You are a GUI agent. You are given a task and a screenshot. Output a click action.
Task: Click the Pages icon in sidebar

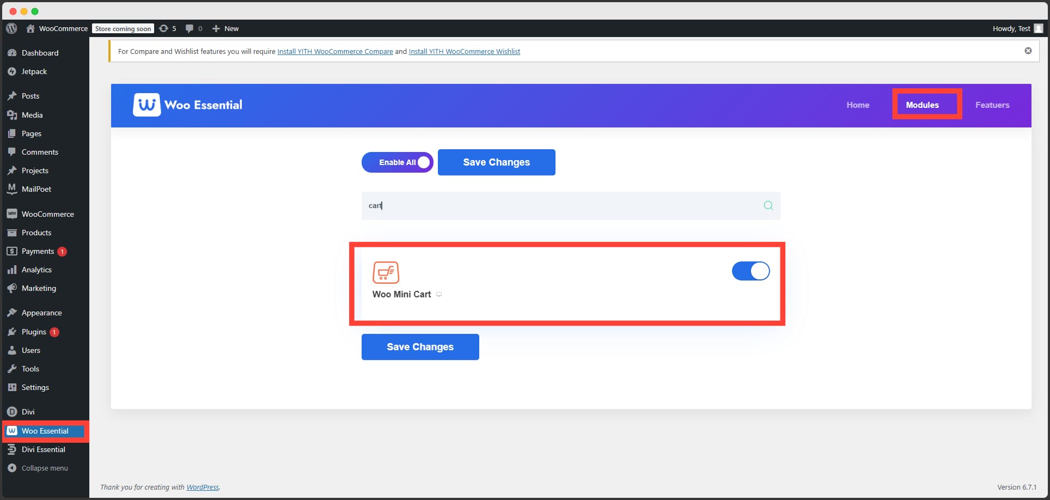pos(12,133)
